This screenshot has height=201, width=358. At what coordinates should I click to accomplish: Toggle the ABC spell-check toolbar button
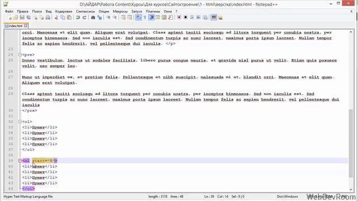tap(214, 17)
